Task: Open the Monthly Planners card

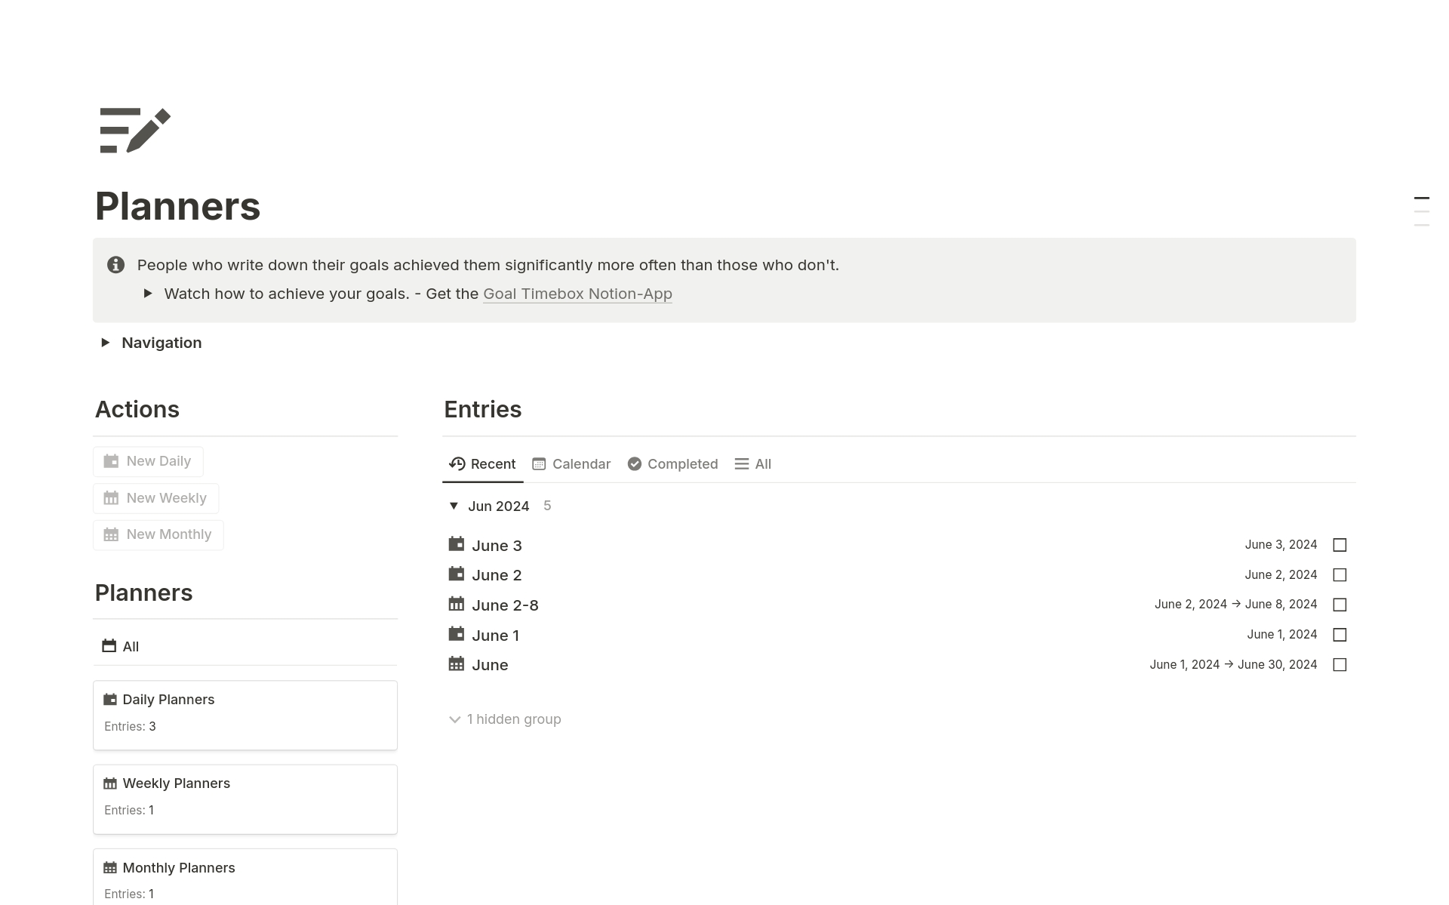Action: coord(245,876)
